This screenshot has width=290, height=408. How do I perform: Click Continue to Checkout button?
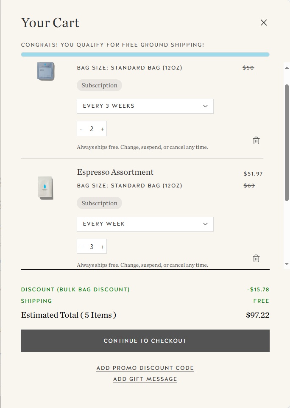145,341
